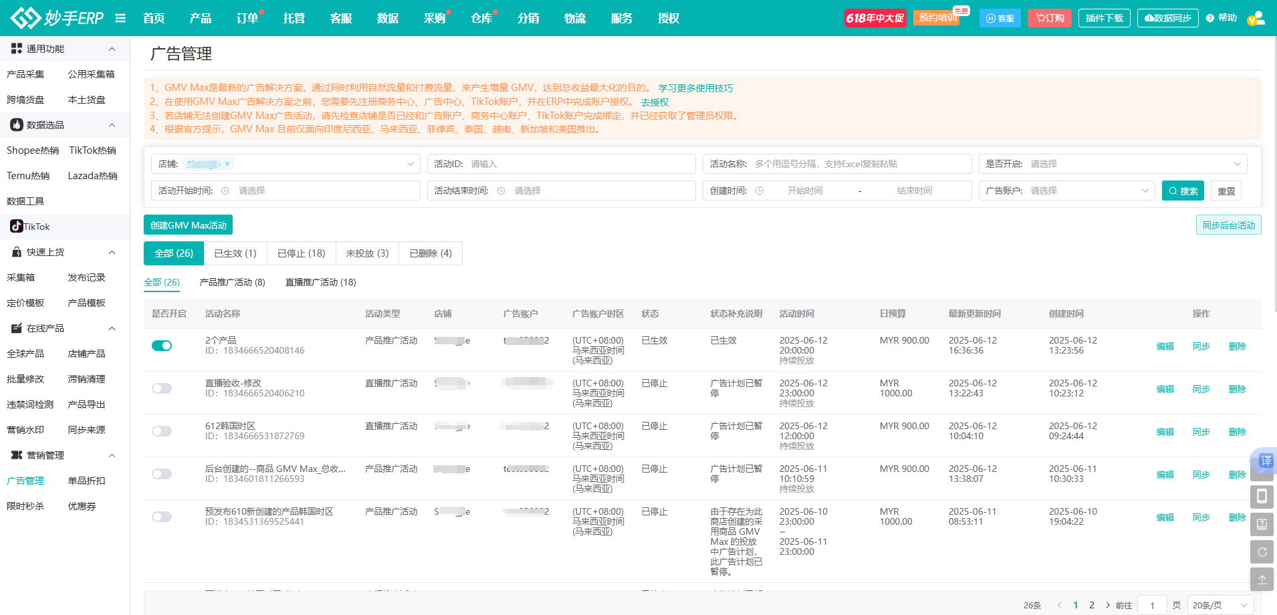
Task: Click the floating refresh icon
Action: coord(1262,552)
